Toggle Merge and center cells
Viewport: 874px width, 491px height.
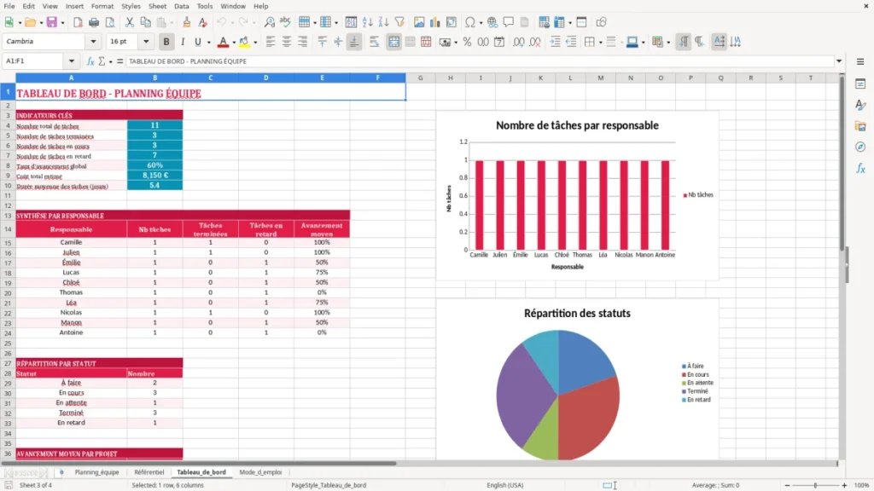(393, 42)
